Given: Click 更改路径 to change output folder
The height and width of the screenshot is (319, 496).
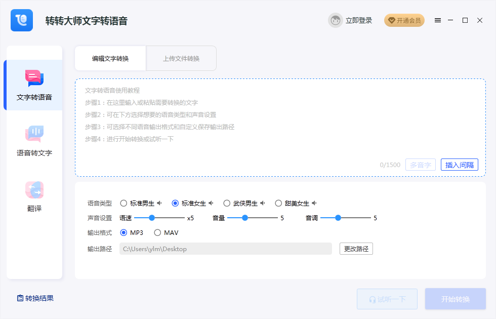Looking at the screenshot, I should pos(356,249).
